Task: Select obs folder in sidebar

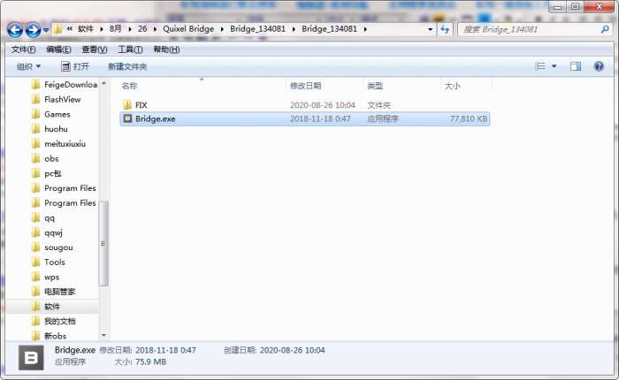Action: pos(45,159)
